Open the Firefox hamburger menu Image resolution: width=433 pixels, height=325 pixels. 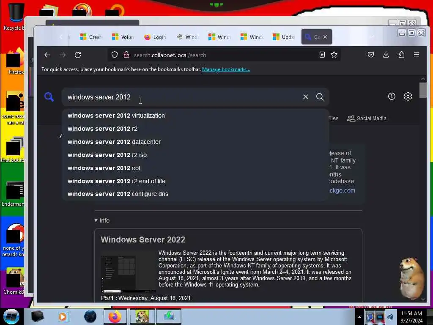pyautogui.click(x=417, y=55)
